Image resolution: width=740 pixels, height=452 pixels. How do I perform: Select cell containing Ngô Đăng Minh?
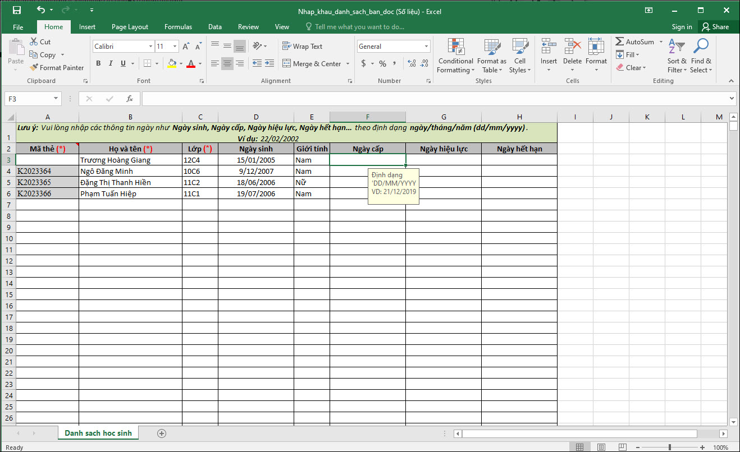coord(130,171)
